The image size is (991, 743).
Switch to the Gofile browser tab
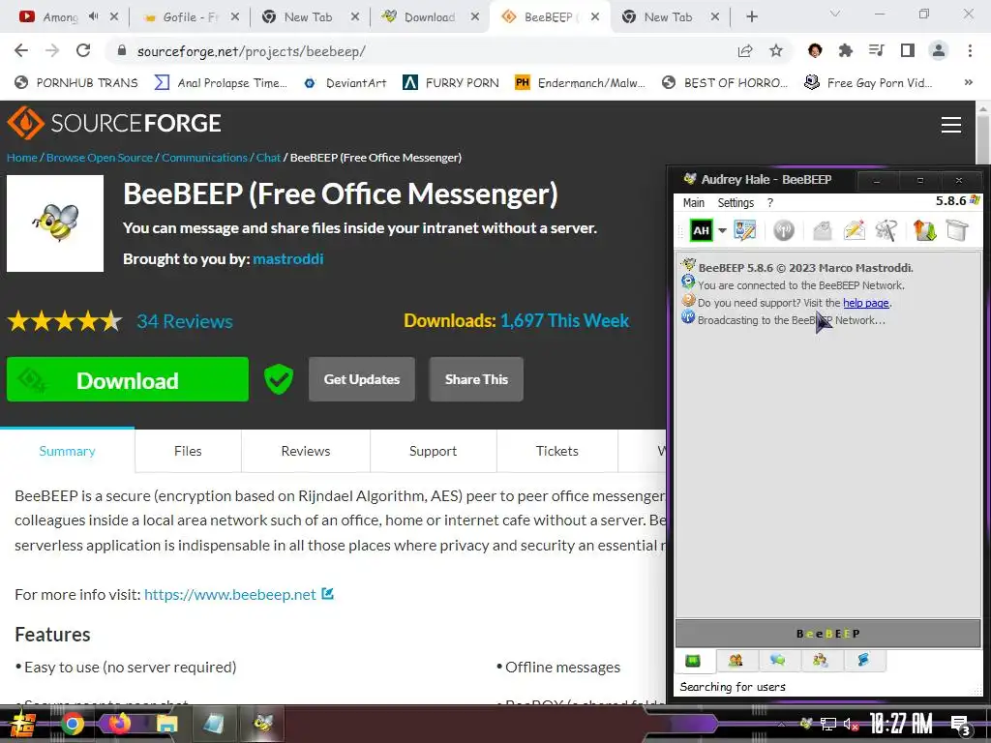[190, 17]
